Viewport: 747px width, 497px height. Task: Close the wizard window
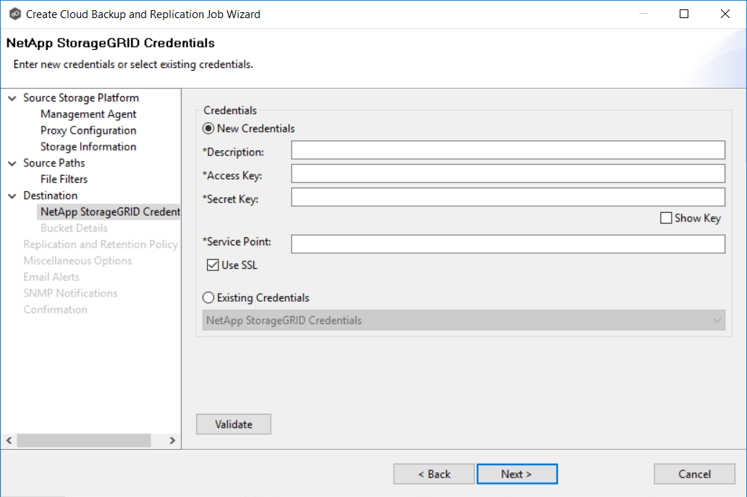[x=725, y=14]
